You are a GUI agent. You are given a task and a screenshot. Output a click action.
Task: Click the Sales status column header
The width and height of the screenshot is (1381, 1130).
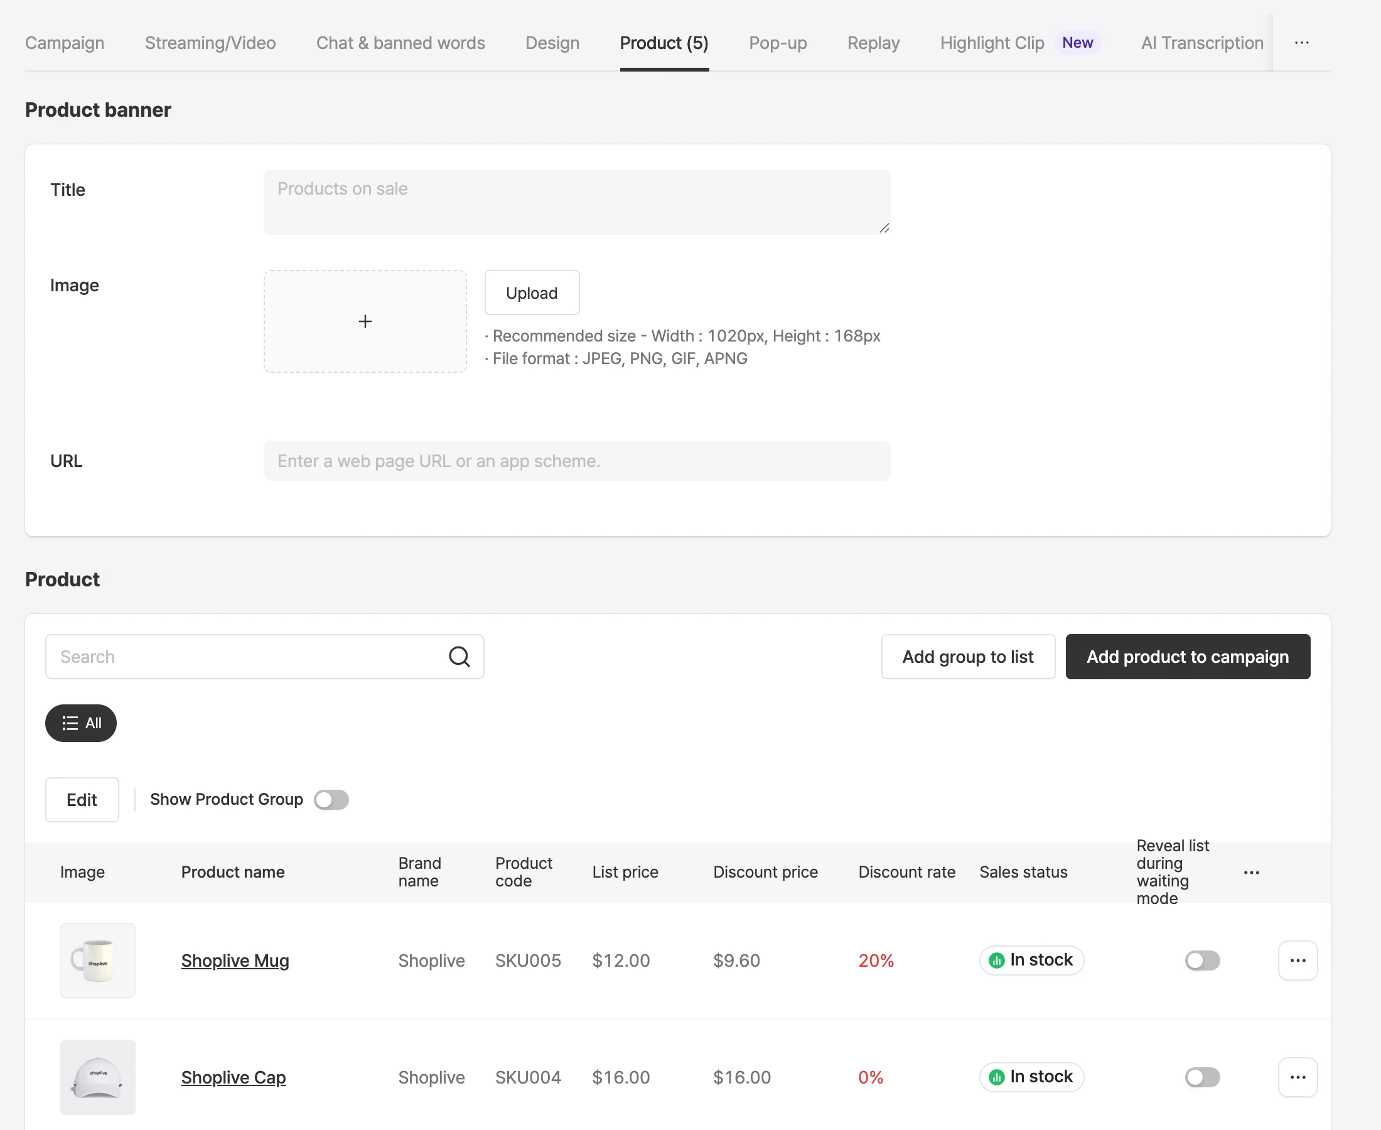1023,872
